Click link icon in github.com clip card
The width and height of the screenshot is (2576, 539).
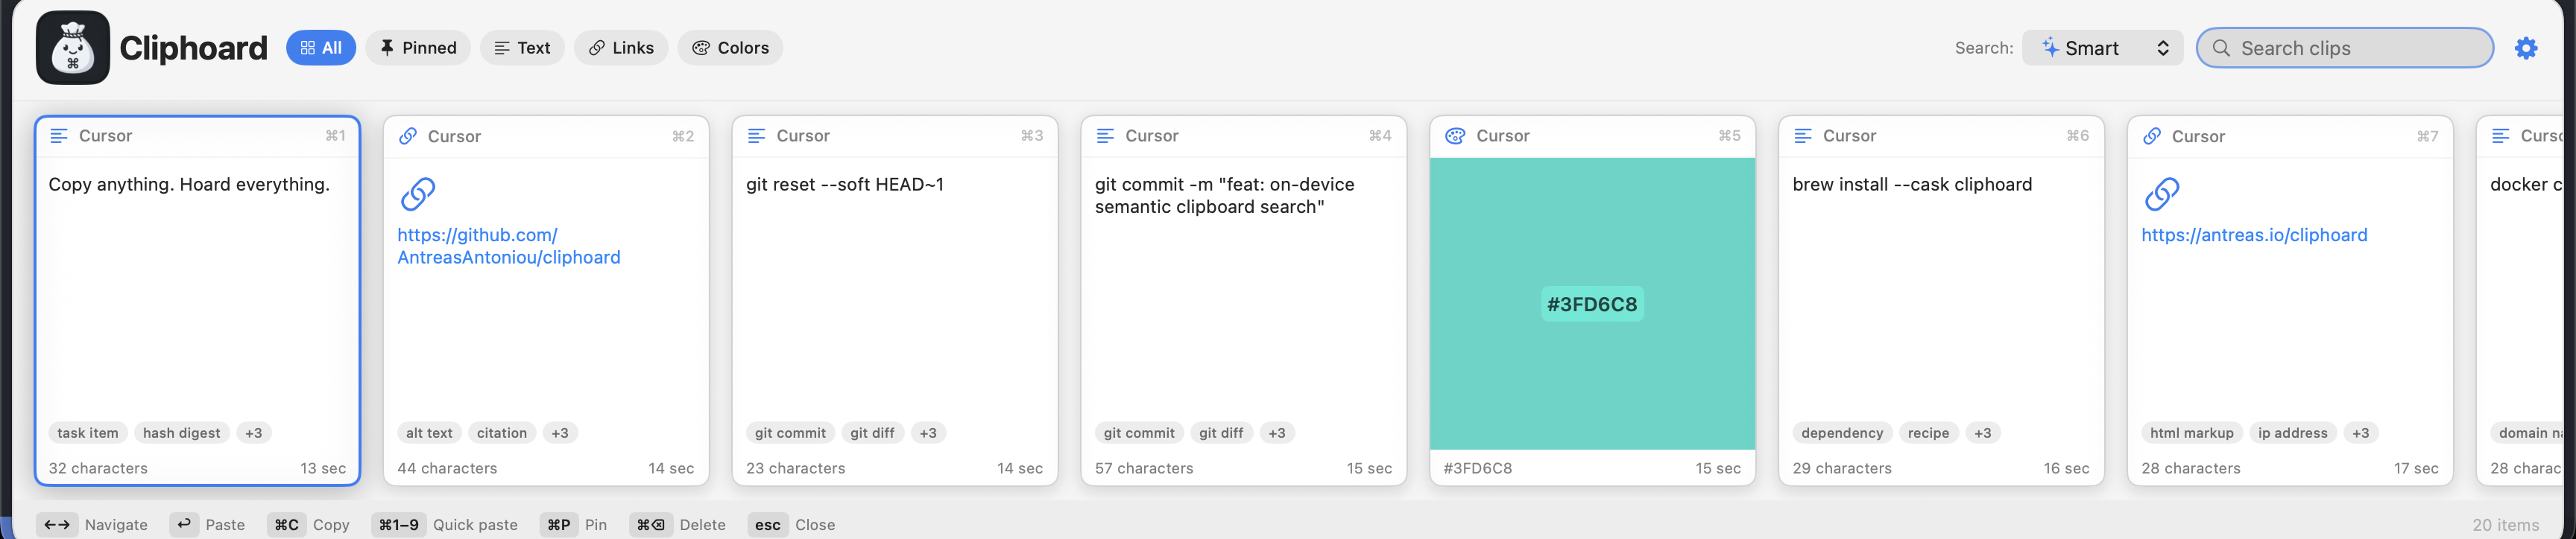click(x=418, y=194)
